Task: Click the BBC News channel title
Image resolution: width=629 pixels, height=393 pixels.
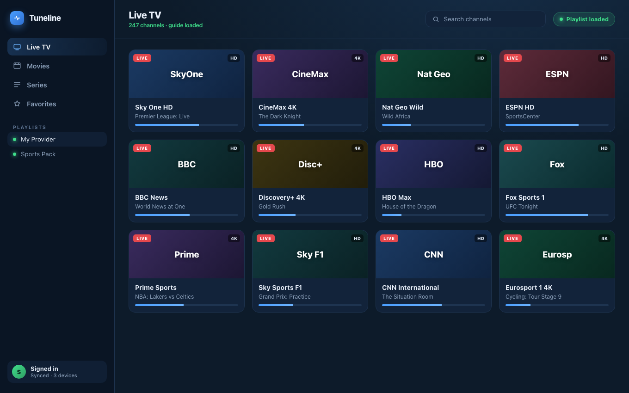Action: pyautogui.click(x=151, y=197)
